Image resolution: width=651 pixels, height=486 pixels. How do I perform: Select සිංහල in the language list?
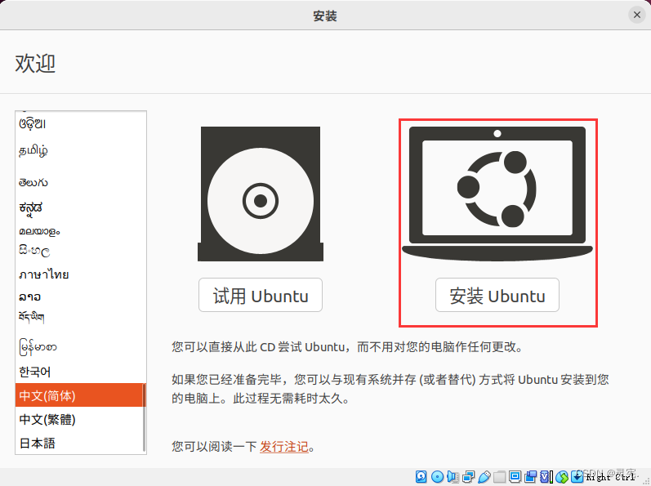79,251
